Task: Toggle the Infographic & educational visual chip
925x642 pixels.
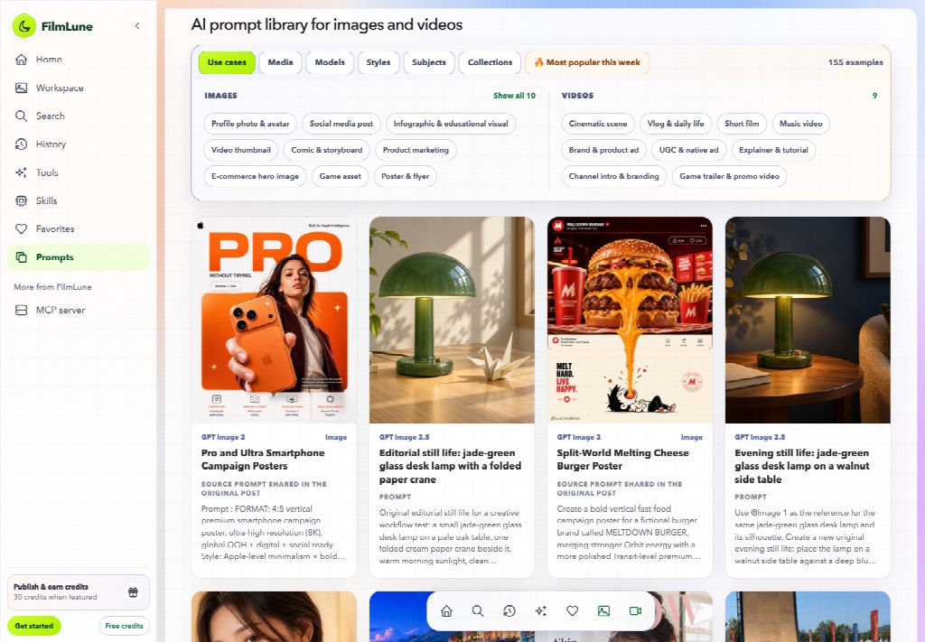Action: click(451, 124)
